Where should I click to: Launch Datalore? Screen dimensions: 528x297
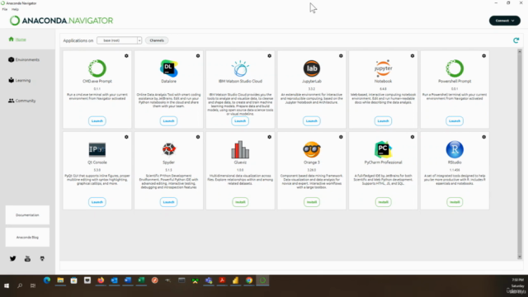click(168, 121)
